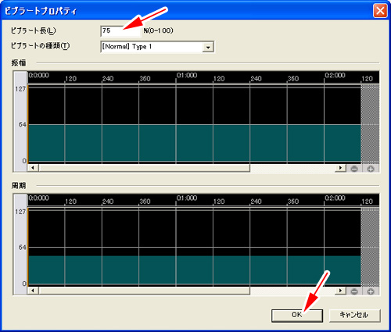Click the キャンセル cancel button
391x332 pixels.
354,316
